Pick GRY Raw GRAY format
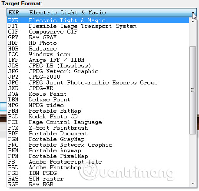The width and height of the screenshot is (199, 191). (98, 37)
